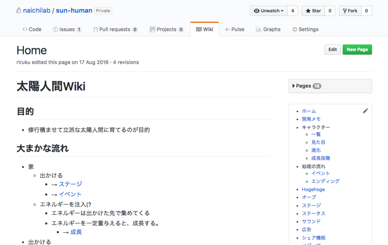The height and width of the screenshot is (245, 388).
Task: Select the Wiki tab
Action: point(205,29)
